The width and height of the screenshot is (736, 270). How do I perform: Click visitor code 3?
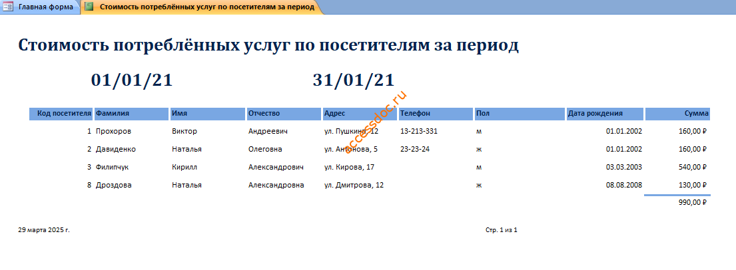tap(89, 167)
